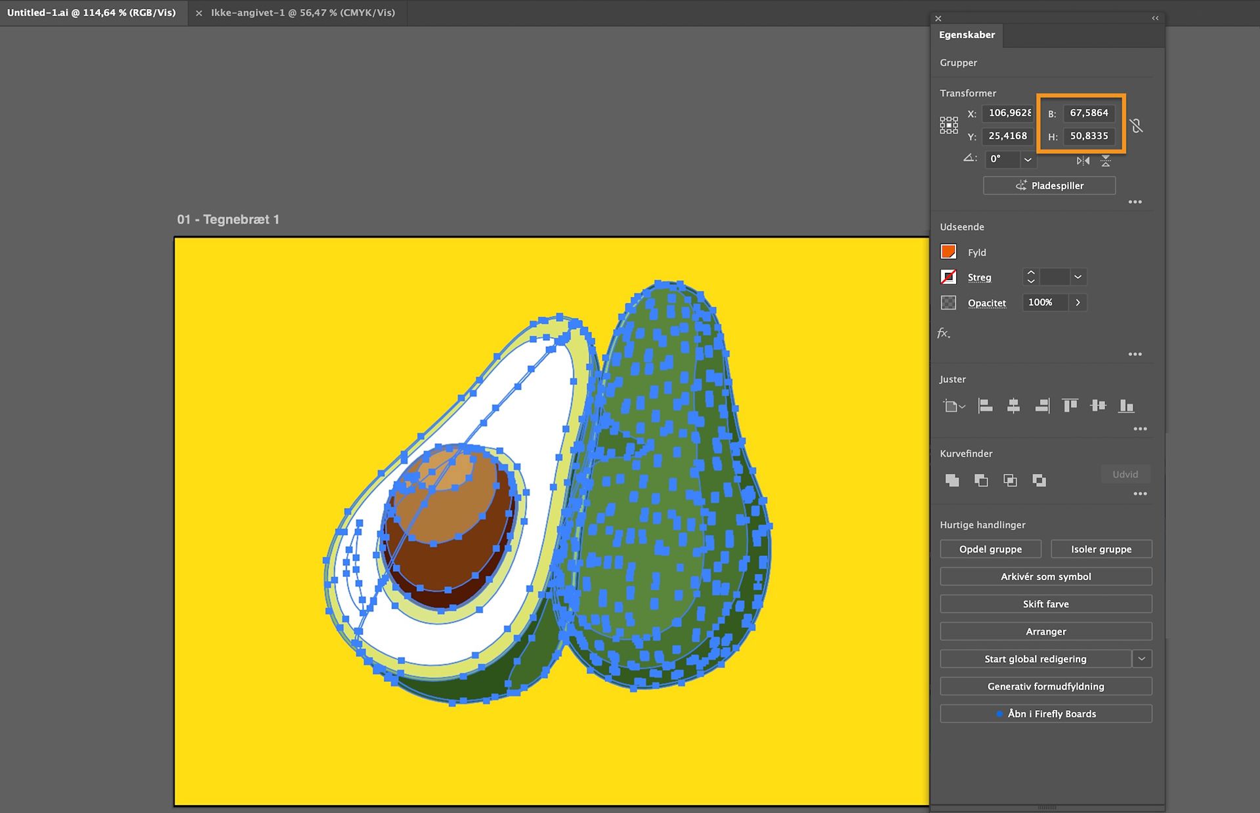The height and width of the screenshot is (813, 1260).
Task: Click Åbn i Firefly Boards button
Action: click(1046, 714)
